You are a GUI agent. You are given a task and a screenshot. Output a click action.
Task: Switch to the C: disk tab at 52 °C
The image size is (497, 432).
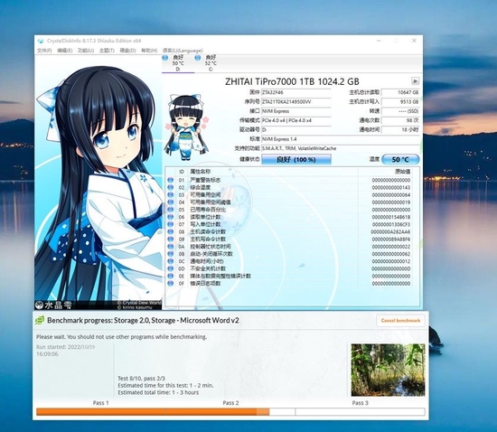click(211, 62)
